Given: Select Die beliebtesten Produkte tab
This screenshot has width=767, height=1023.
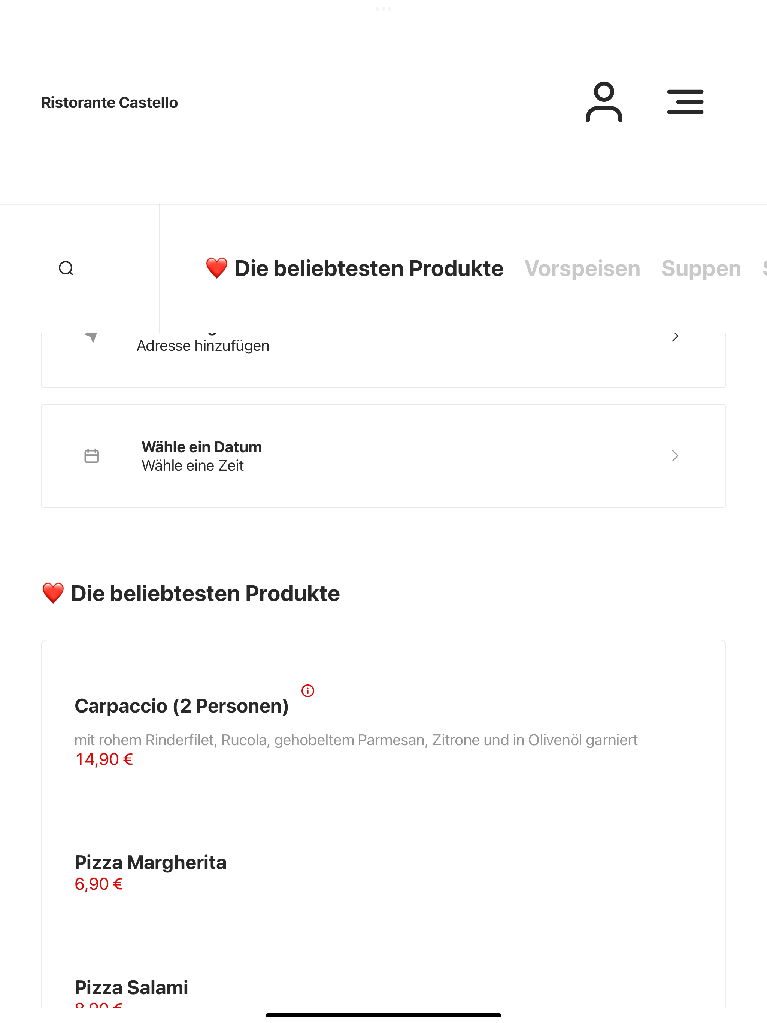Looking at the screenshot, I should pos(354,268).
